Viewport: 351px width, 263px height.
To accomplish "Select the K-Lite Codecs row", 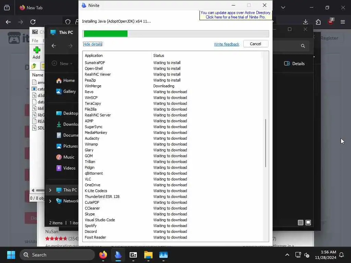I will (x=172, y=191).
